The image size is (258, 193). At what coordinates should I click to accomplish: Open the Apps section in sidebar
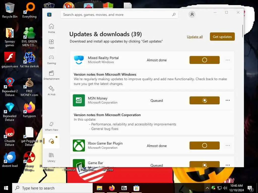coord(51,44)
